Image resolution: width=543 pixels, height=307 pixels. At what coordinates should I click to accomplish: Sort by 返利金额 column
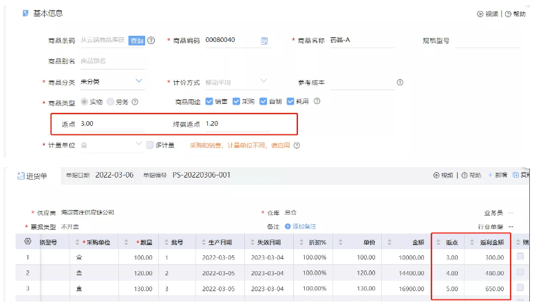(472, 242)
